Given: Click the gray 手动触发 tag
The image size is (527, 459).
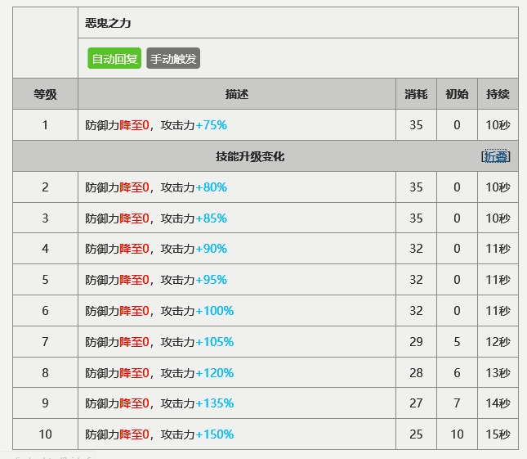Looking at the screenshot, I should (x=173, y=59).
